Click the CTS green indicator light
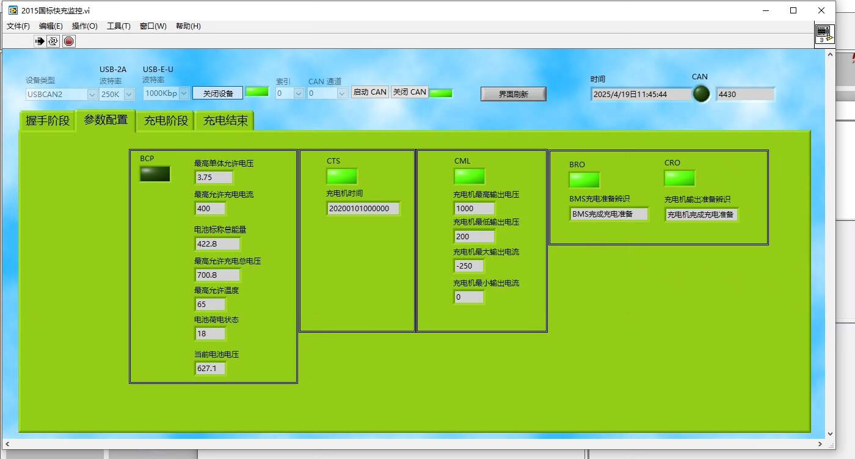 tap(342, 176)
